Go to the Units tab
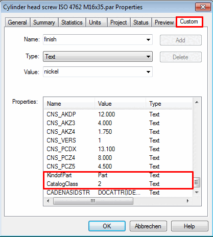Screen dimensions: 213x237 (95, 22)
